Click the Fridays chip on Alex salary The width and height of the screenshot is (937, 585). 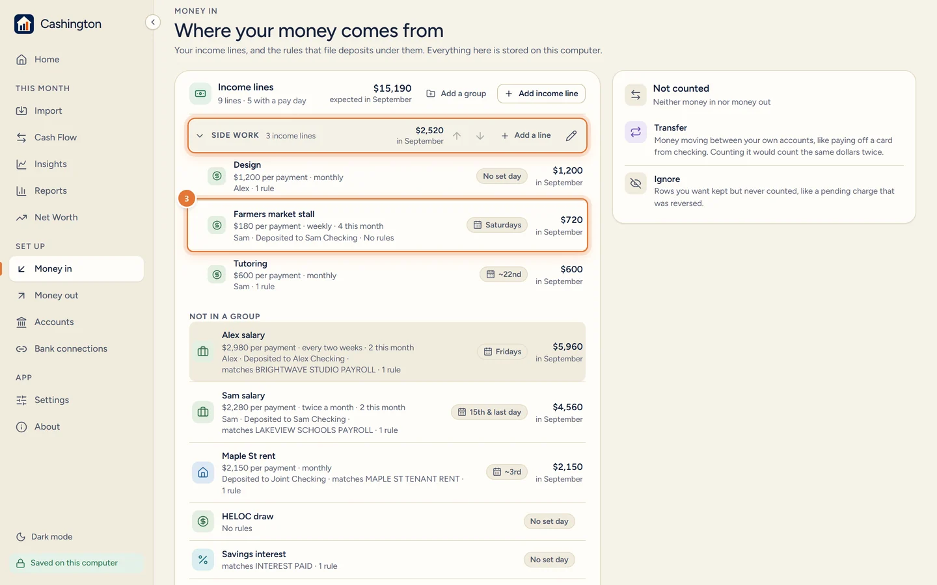point(502,352)
